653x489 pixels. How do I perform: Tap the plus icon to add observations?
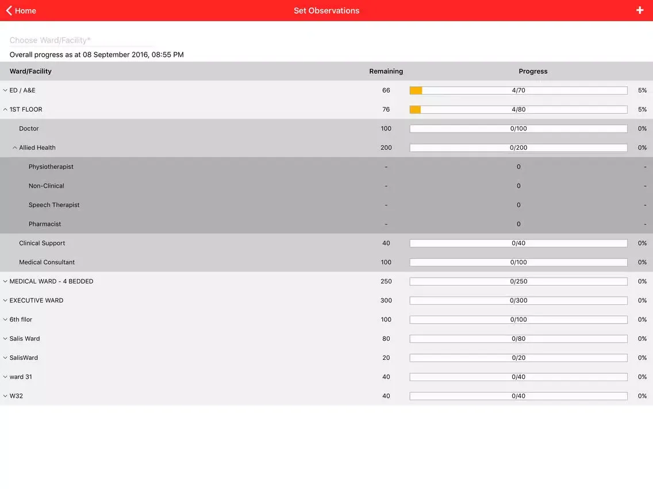coord(640,10)
